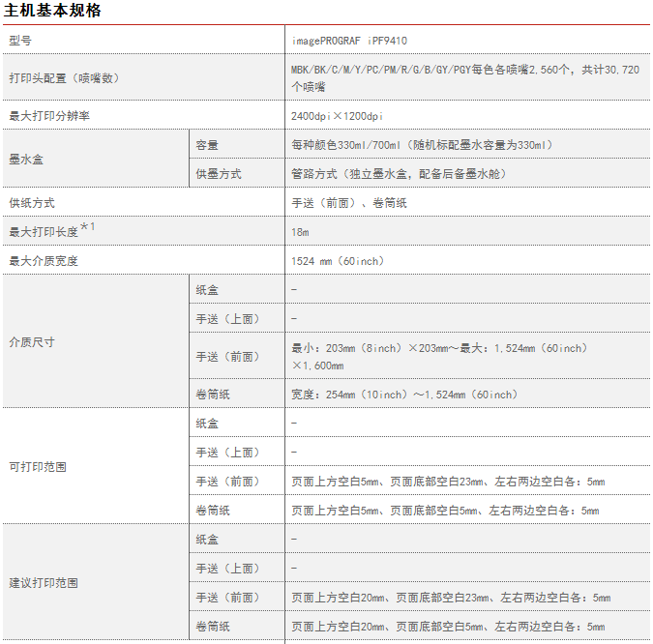Click margins value 页面上方空白20mm、页面底部空白23mm
This screenshot has height=644, width=653.
451,598
